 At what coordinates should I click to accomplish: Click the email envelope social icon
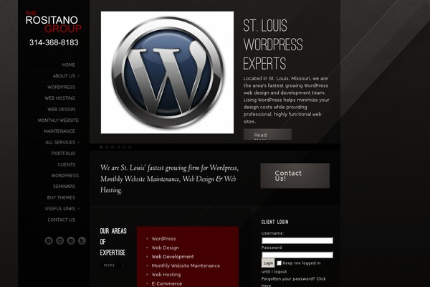[71, 241]
